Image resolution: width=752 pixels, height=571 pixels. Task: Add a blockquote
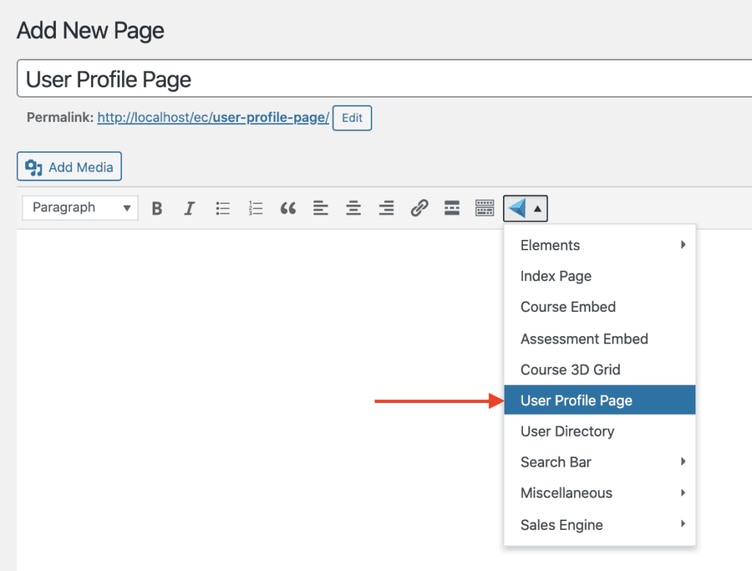tap(288, 208)
